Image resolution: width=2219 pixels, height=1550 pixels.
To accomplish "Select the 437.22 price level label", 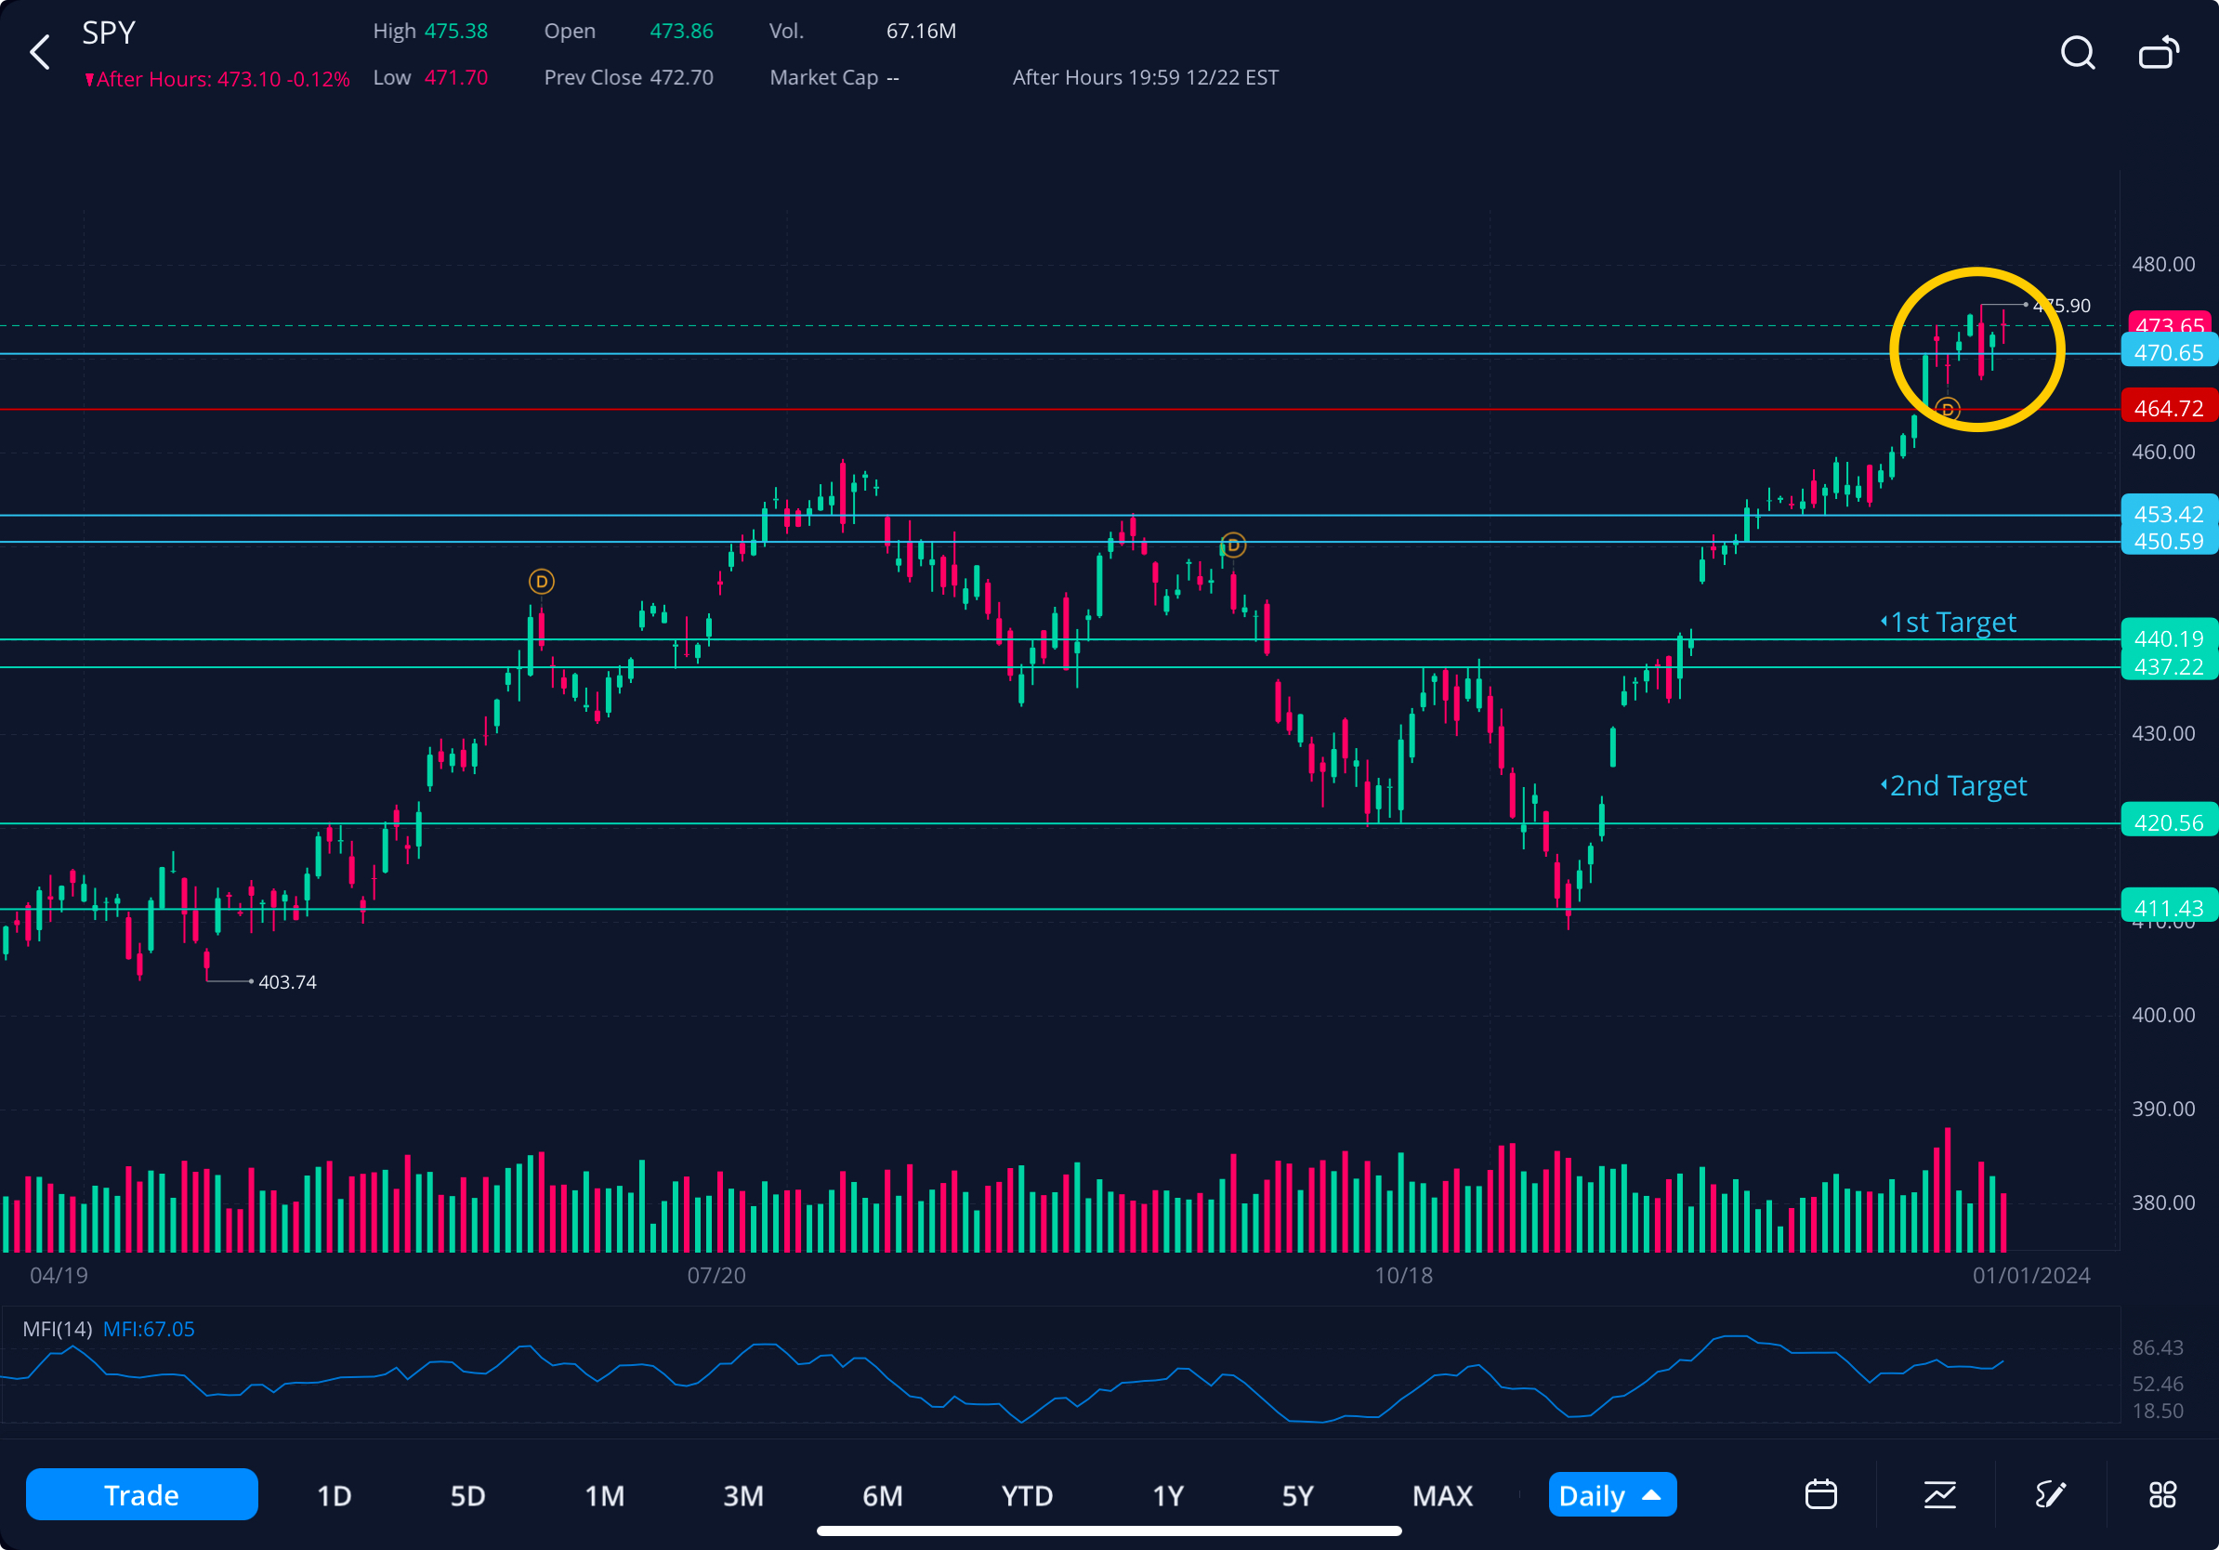I will (2169, 665).
